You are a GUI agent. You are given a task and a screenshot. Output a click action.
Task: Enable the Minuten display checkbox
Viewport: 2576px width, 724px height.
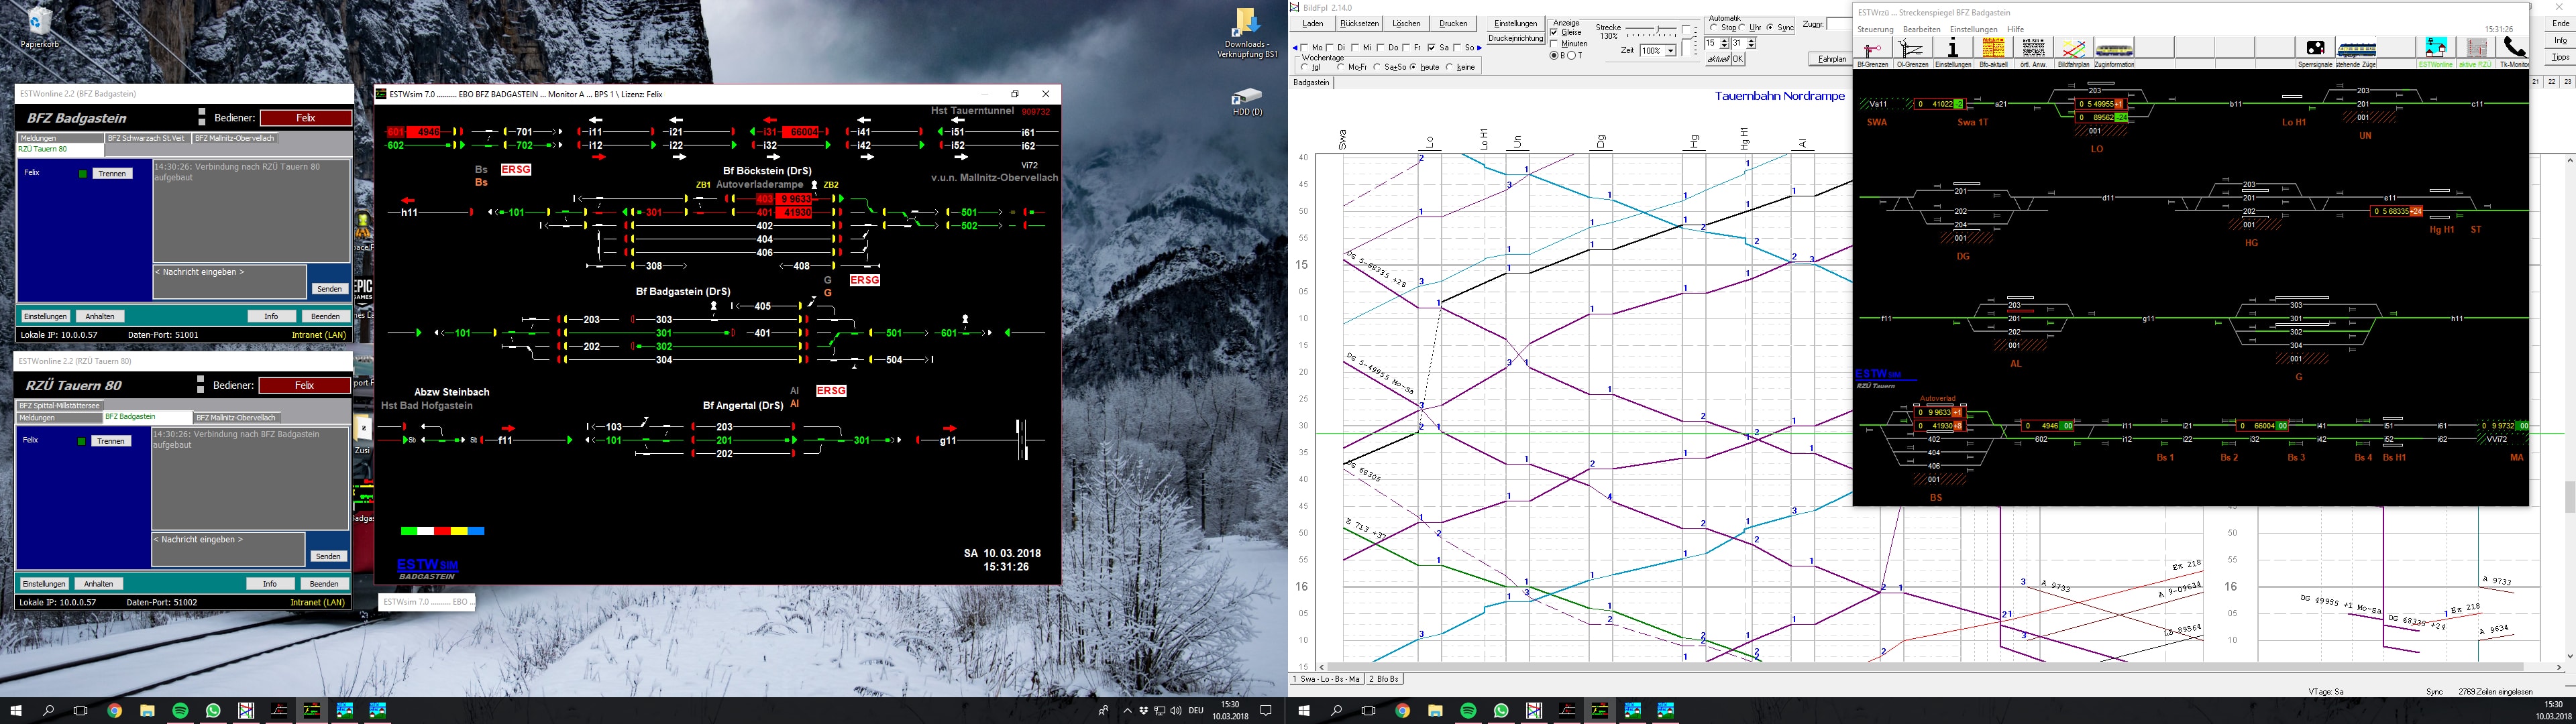click(x=1554, y=44)
